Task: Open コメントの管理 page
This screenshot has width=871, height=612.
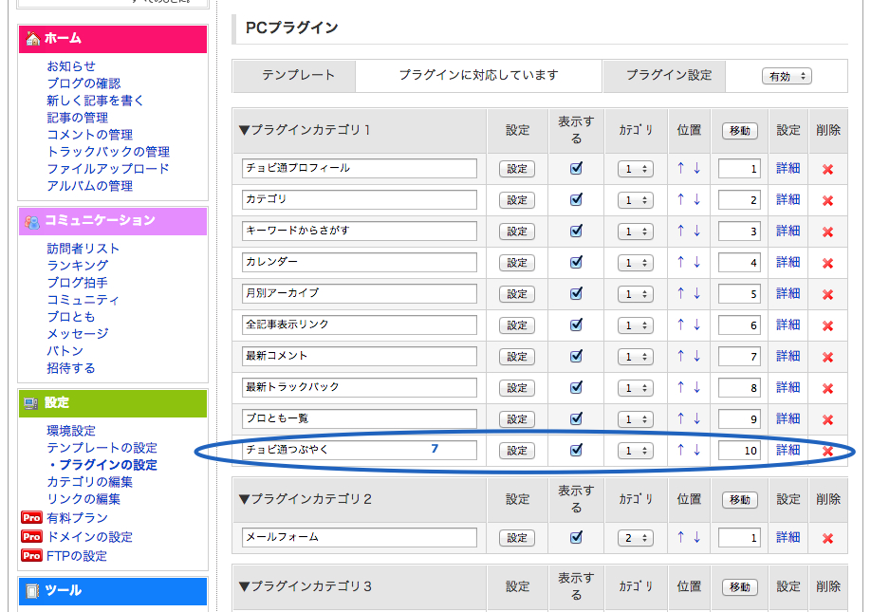Action: (x=89, y=135)
